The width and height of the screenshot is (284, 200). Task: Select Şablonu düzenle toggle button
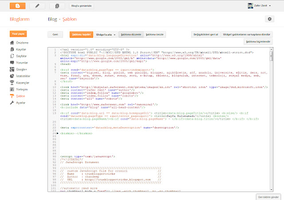(131, 35)
